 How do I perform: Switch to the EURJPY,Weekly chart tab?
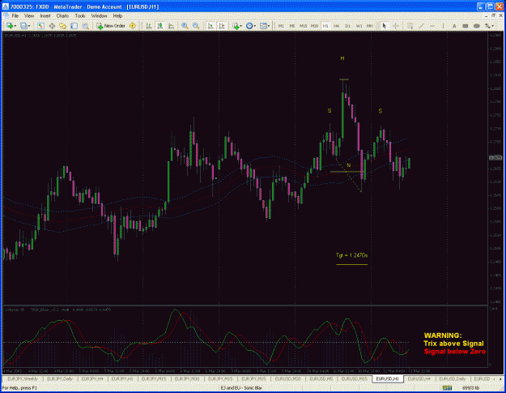click(x=23, y=378)
